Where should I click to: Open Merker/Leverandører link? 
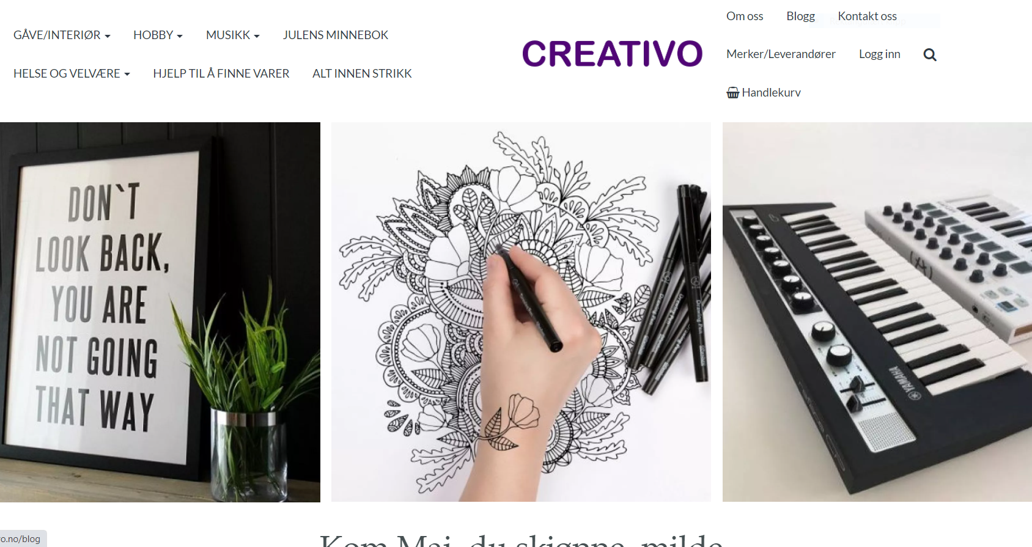coord(781,54)
